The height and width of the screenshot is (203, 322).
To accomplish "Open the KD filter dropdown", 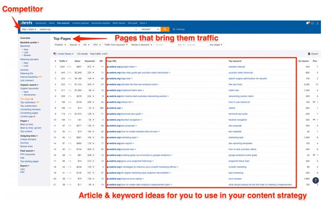I will [86, 45].
